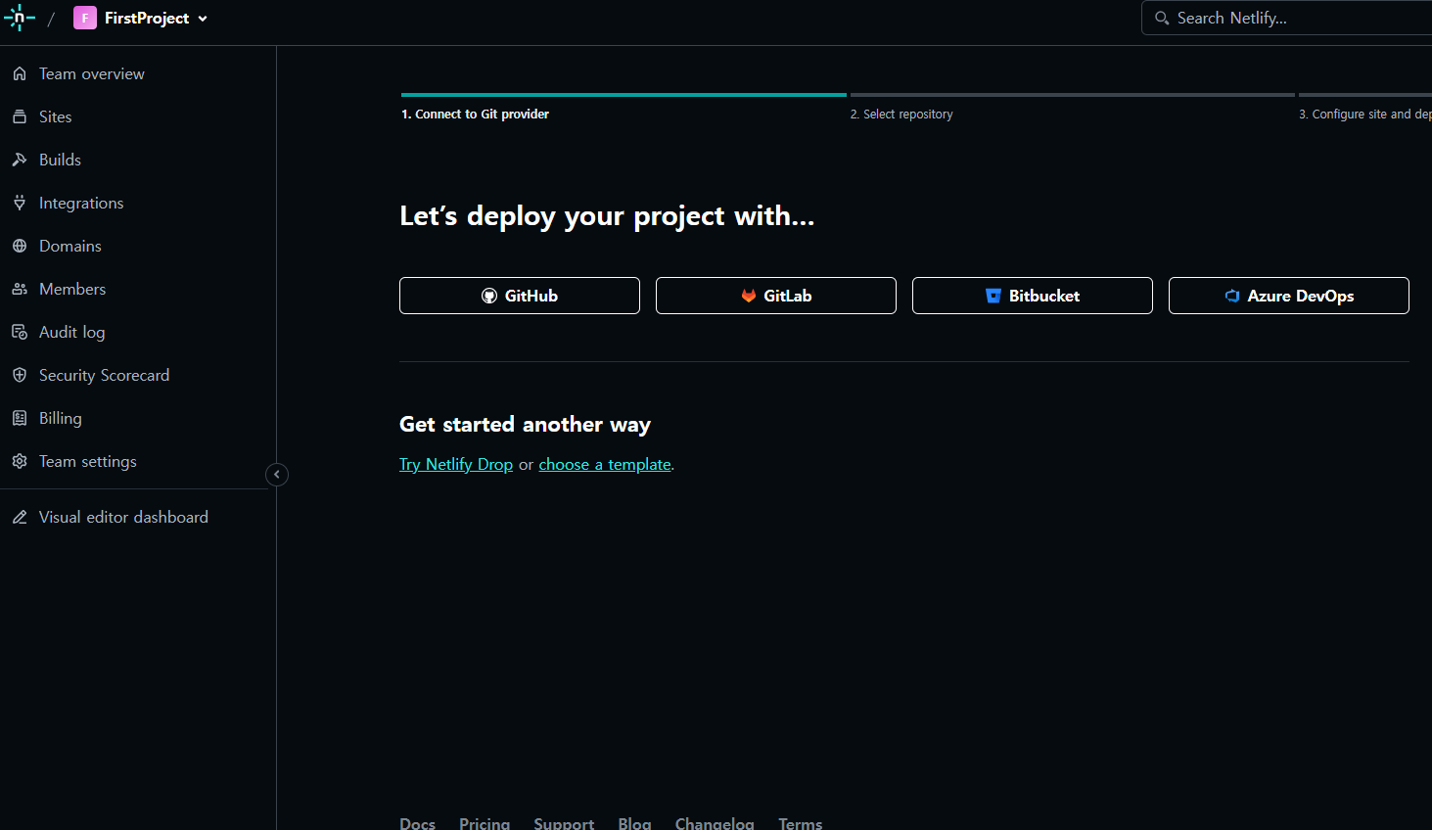This screenshot has height=830, width=1432.
Task: Select the Sites icon in the sidebar
Action: (20, 115)
